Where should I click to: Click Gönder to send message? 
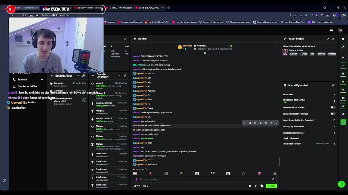[x=271, y=186]
